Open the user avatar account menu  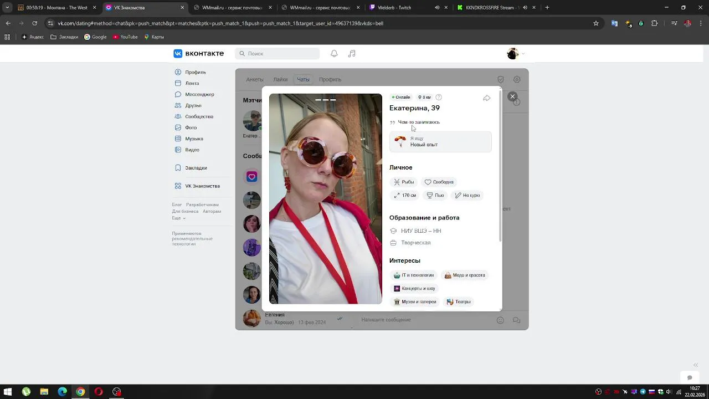pos(515,54)
